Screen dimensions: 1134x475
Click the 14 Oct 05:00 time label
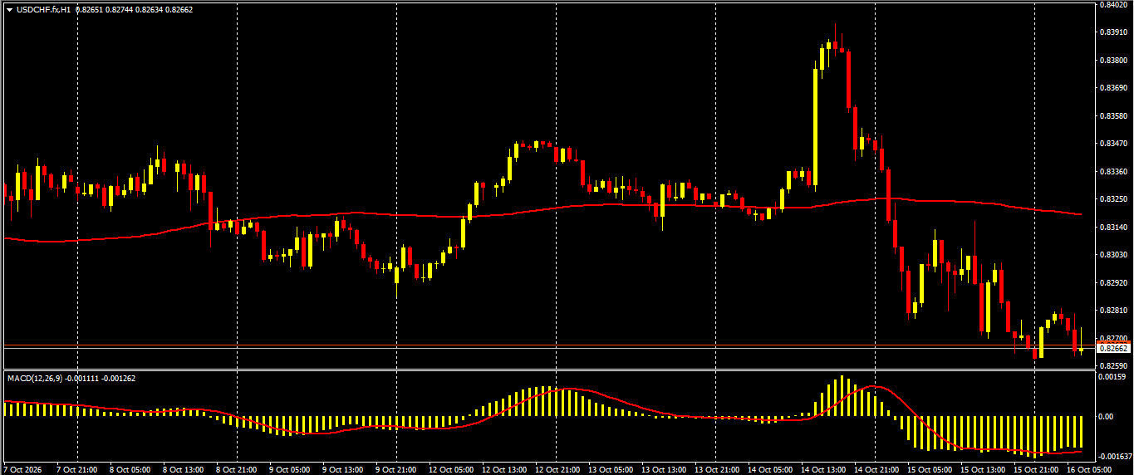pos(770,470)
